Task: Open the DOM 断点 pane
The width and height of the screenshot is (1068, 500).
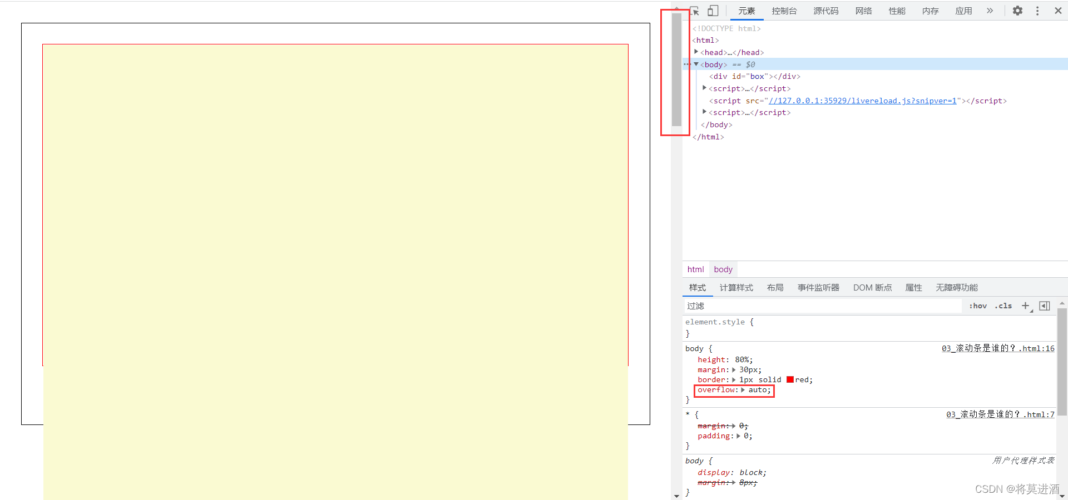Action: [x=873, y=287]
